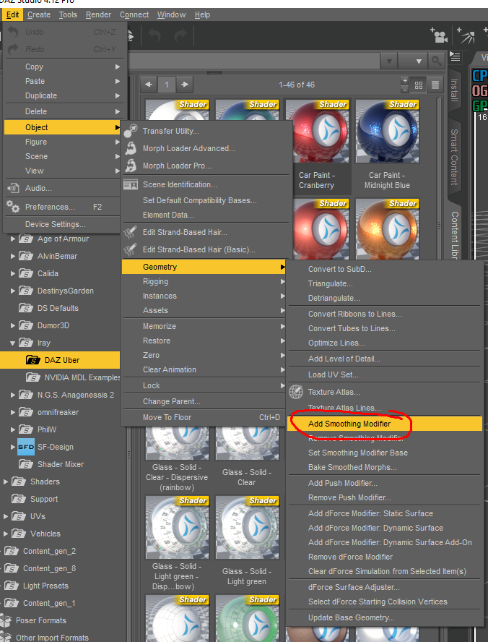Viewport: 488px width, 642px height.
Task: Go to previous content page
Action: tap(149, 85)
